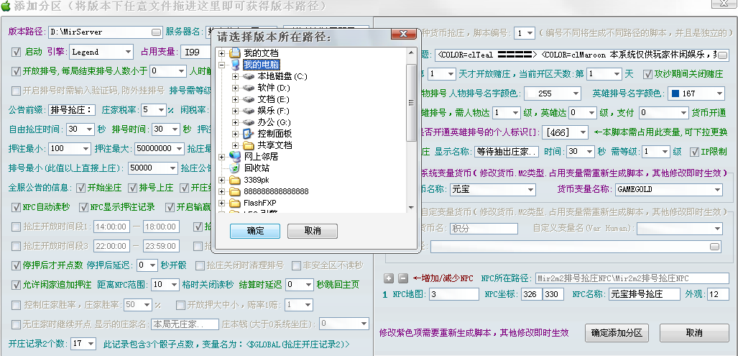Screen dimensions: 738x356
Task: Select the 本地磁盘 (C:) drive icon
Action: [x=247, y=76]
